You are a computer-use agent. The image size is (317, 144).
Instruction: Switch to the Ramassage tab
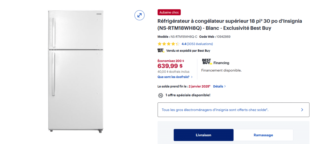pyautogui.click(x=263, y=135)
